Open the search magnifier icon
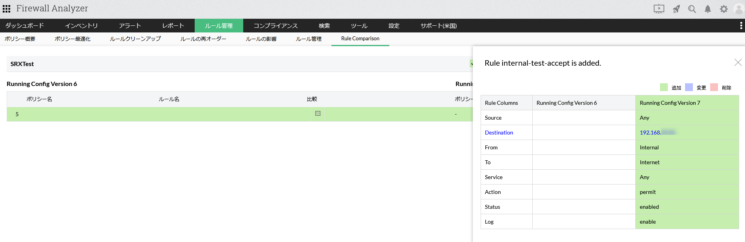This screenshot has height=242, width=745. [x=692, y=9]
